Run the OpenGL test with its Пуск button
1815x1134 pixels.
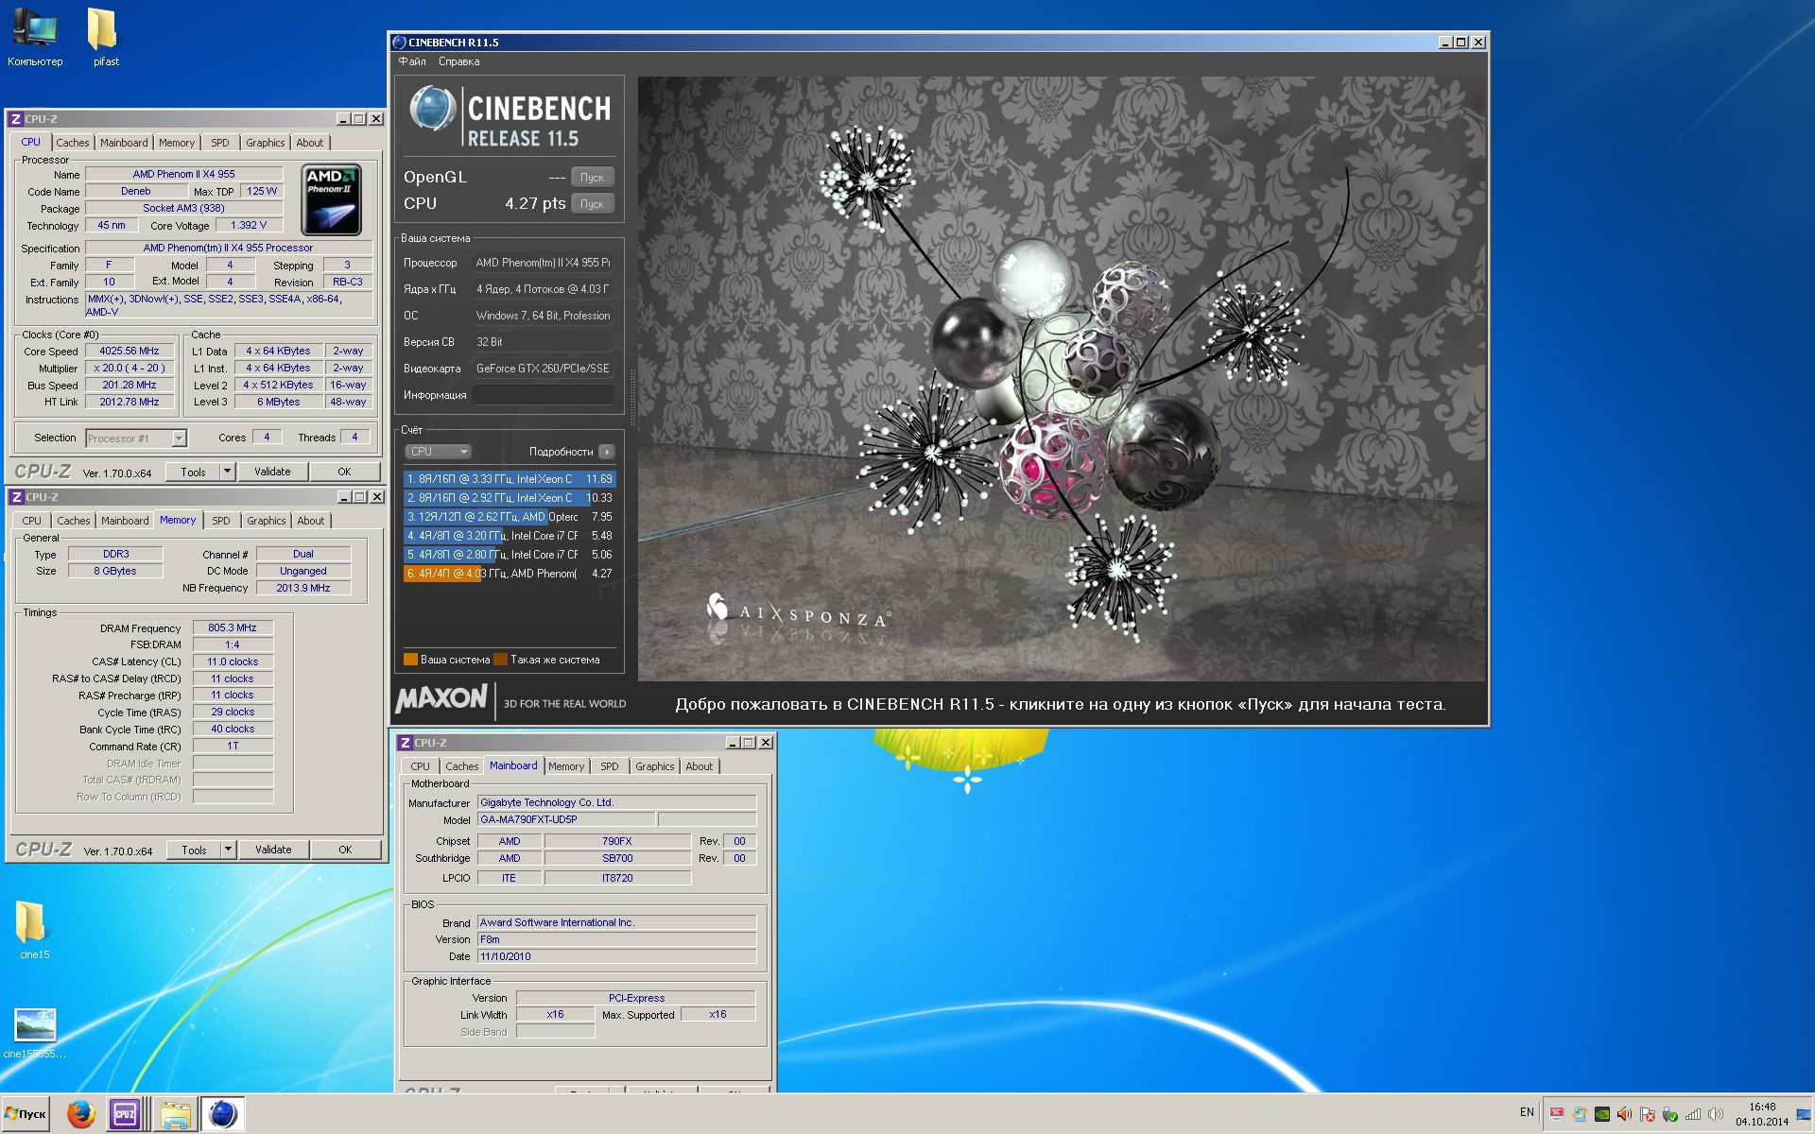click(x=593, y=178)
